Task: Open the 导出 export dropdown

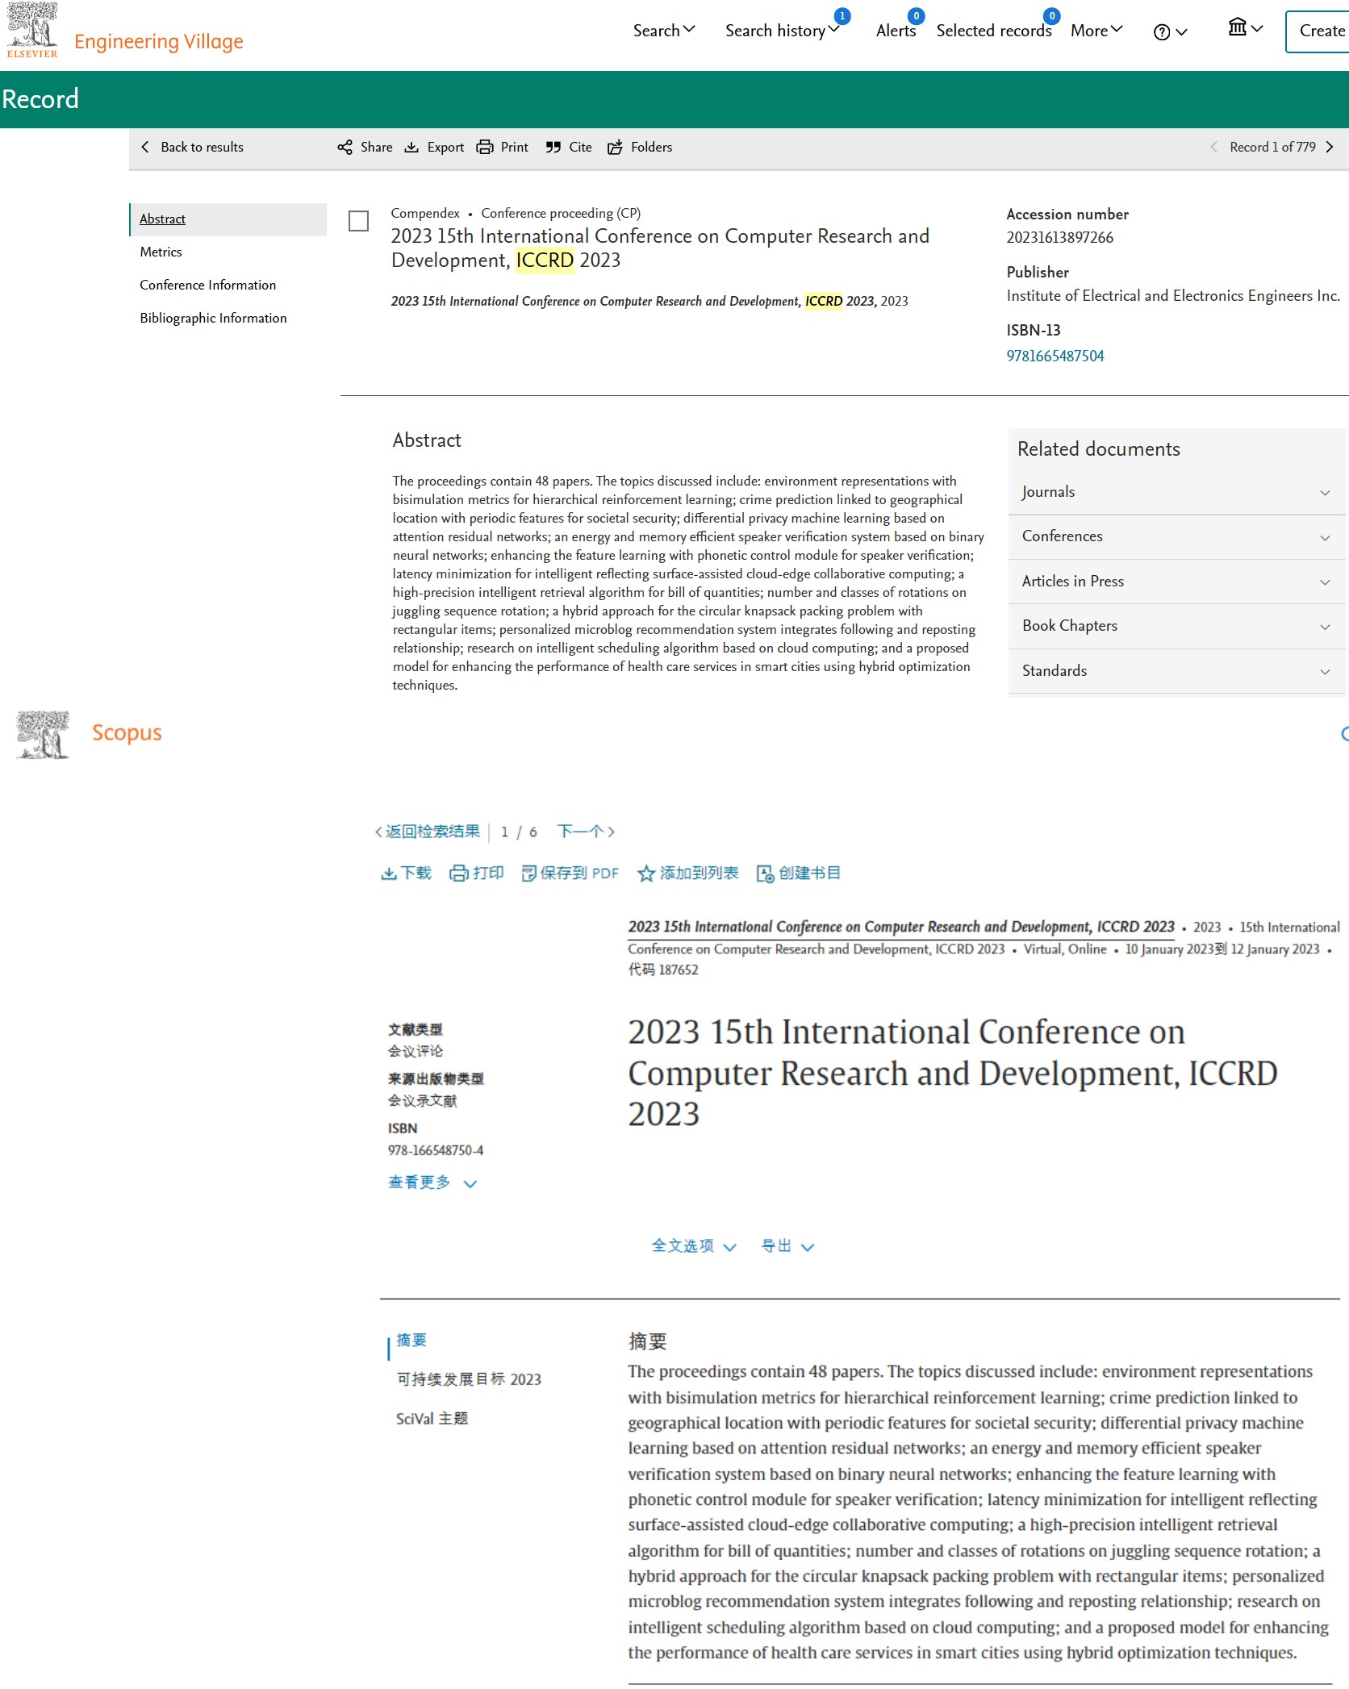Action: 787,1247
